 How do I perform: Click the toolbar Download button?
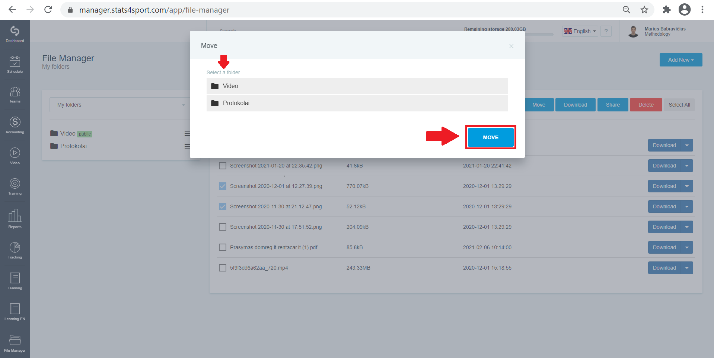pyautogui.click(x=576, y=105)
